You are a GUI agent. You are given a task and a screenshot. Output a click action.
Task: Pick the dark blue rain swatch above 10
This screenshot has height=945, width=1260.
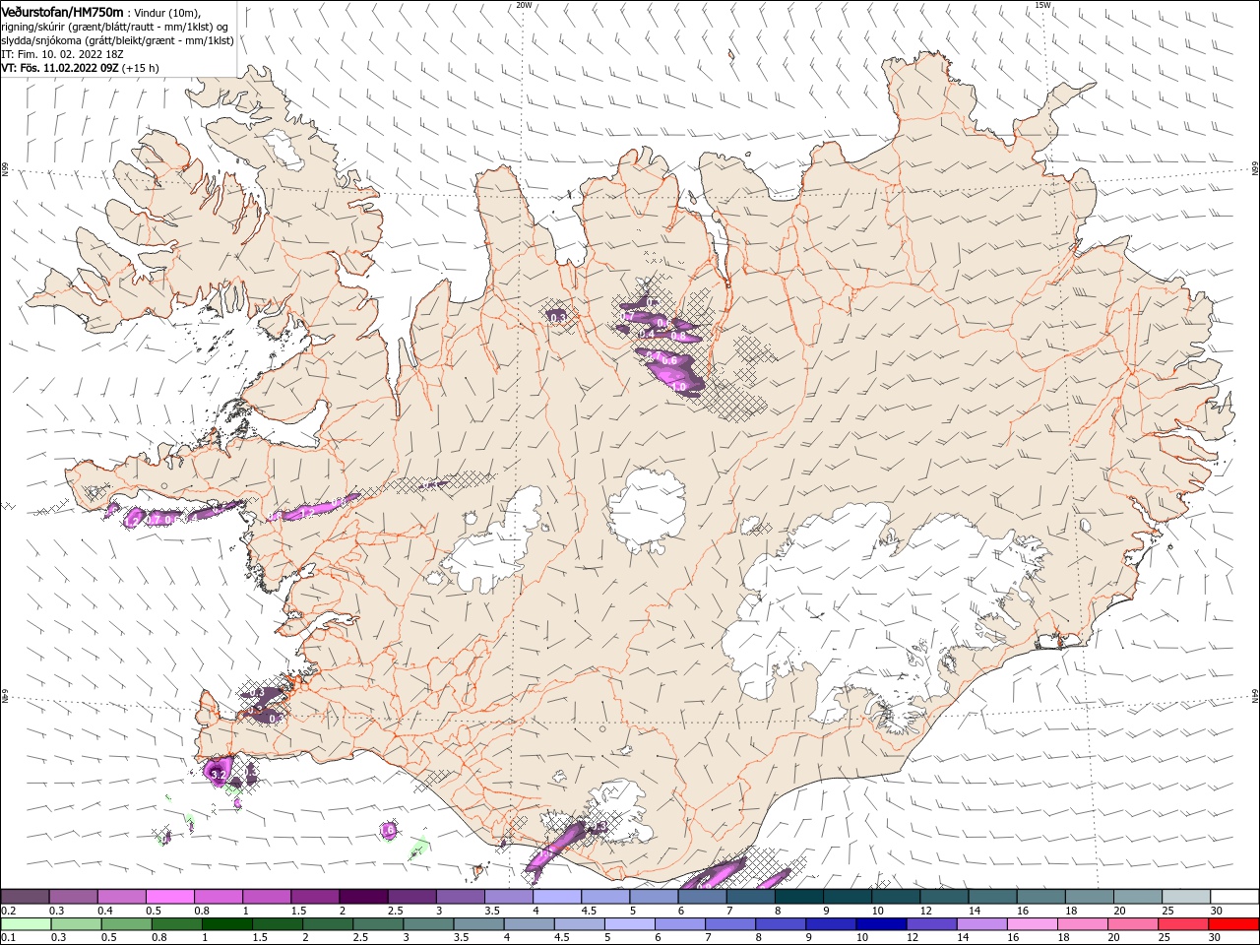pyautogui.click(x=881, y=924)
